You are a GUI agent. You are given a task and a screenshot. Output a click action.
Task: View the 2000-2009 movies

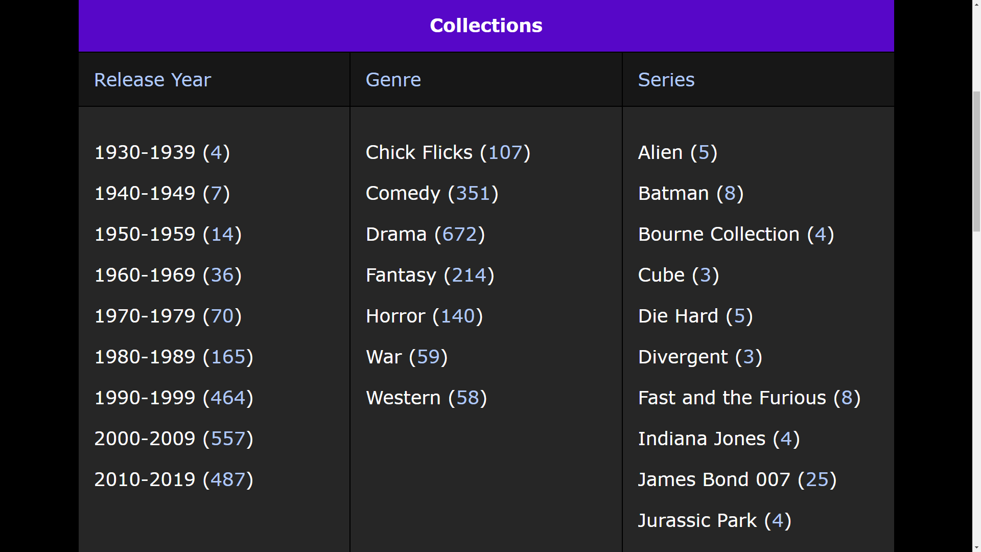[173, 438]
